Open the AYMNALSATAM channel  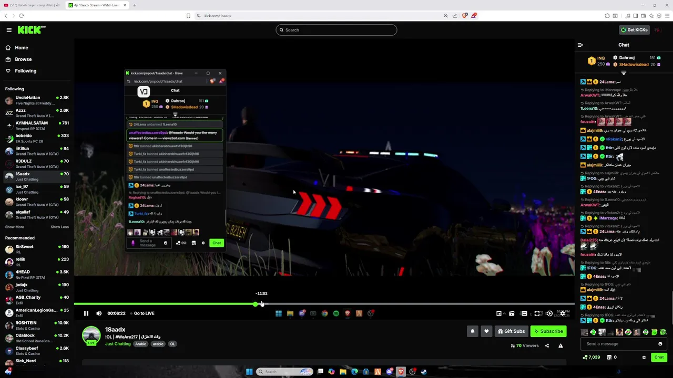point(37,125)
